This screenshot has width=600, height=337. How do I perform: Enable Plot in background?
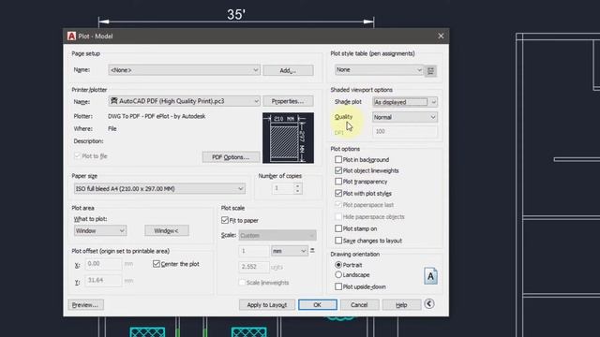coord(338,159)
